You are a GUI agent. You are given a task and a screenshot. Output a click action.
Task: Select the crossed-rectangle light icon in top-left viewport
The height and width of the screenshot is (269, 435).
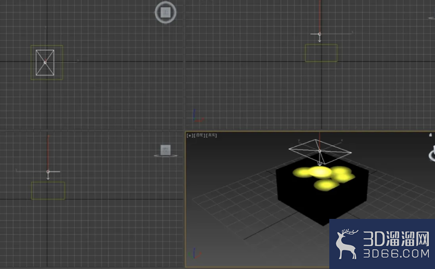click(45, 63)
